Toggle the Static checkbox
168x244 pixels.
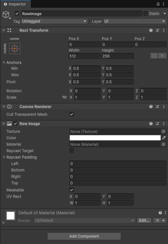146,14
